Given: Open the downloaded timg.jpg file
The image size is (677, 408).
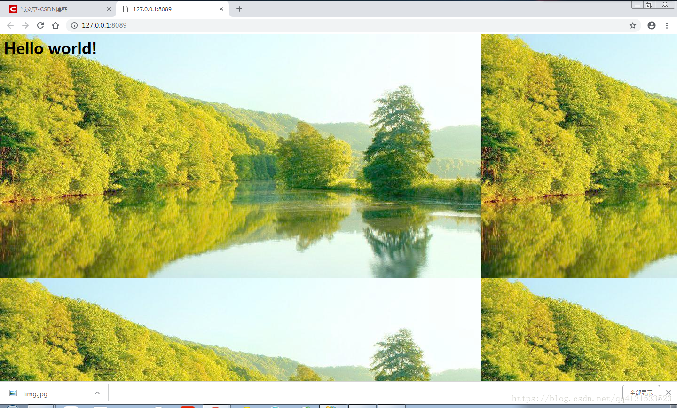Looking at the screenshot, I should 35,394.
